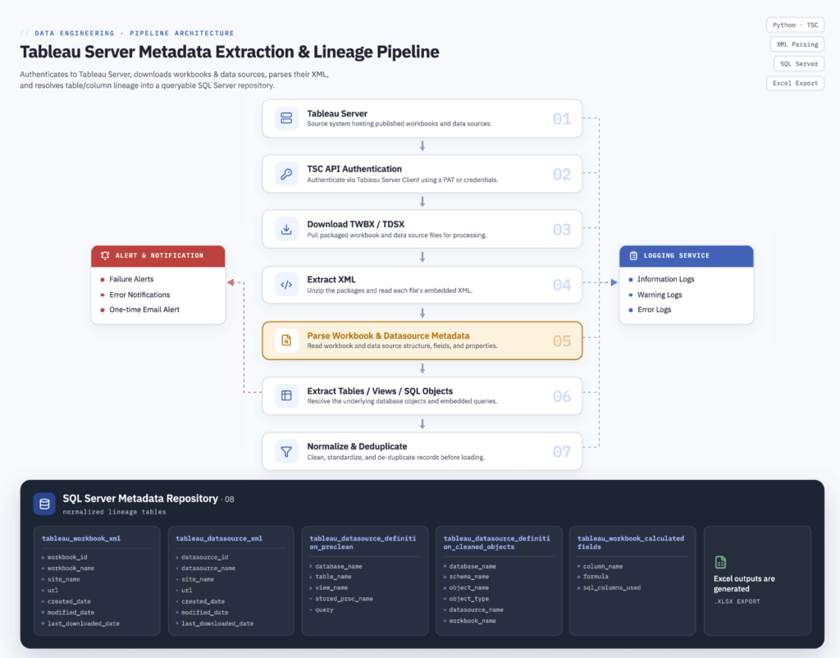Click the tableau_workbook_xml table header
840x658 pixels.
81,538
